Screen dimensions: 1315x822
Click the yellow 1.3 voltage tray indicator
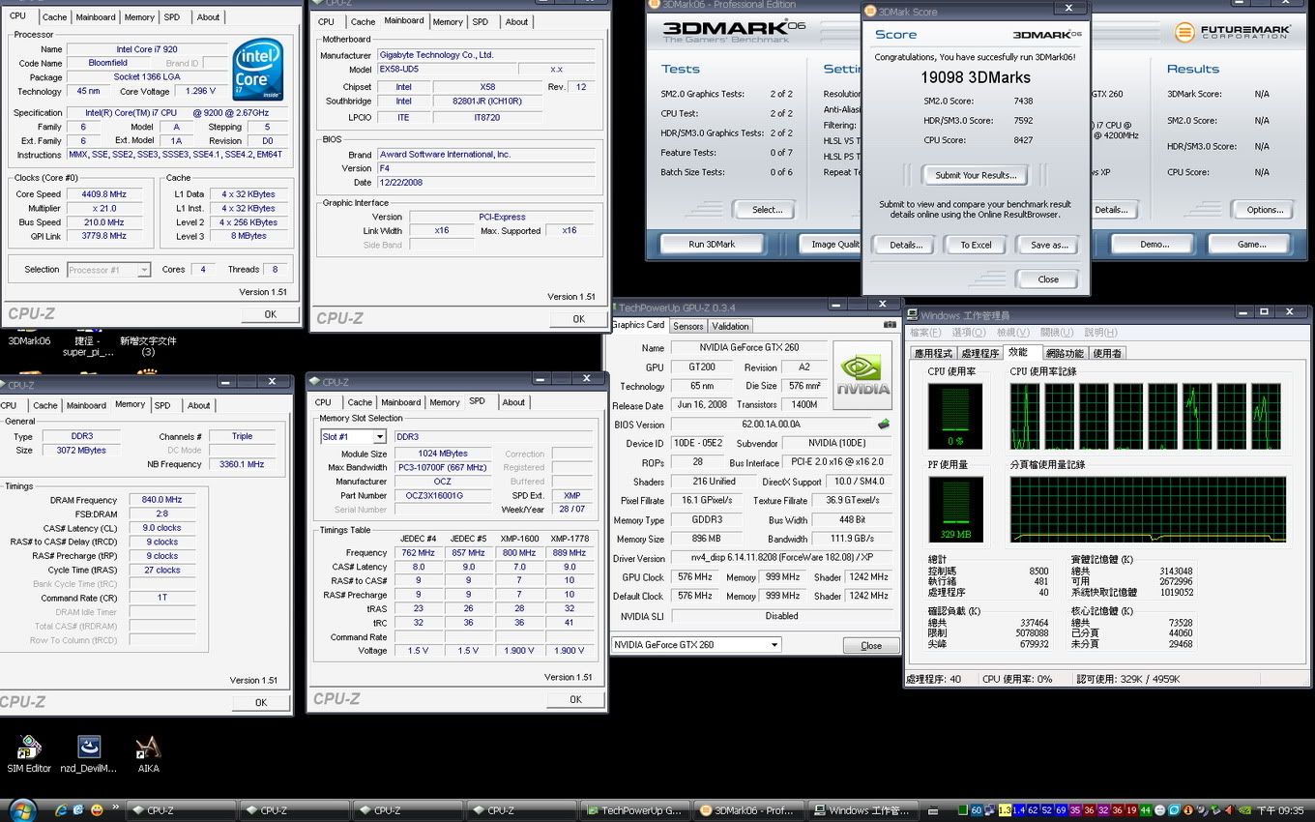1006,810
